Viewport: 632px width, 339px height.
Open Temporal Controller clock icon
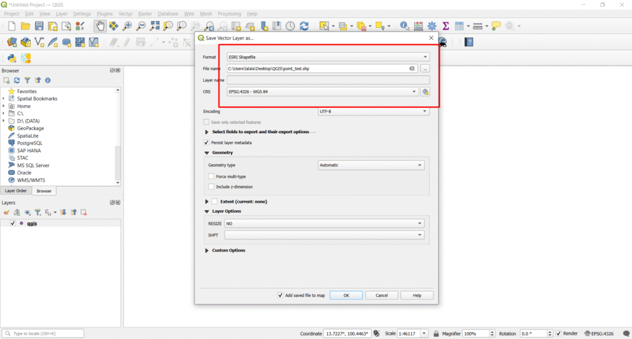coord(290,26)
